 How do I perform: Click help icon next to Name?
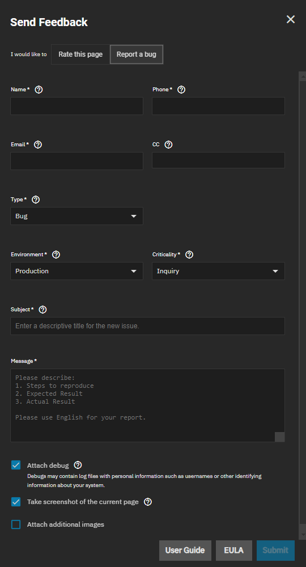tap(39, 90)
